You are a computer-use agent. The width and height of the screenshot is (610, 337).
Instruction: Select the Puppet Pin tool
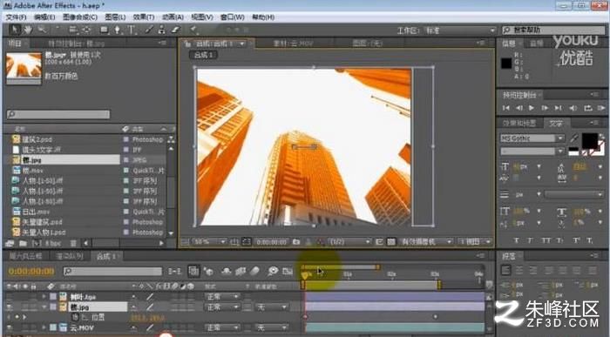coord(193,30)
